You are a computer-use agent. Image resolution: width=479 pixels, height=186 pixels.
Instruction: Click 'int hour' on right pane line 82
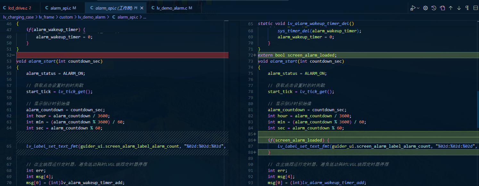pos(277,116)
